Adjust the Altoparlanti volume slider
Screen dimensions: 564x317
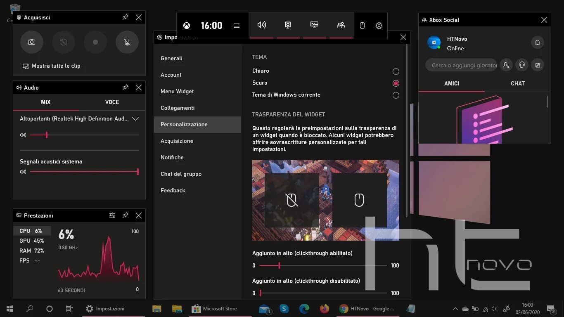coord(84,135)
